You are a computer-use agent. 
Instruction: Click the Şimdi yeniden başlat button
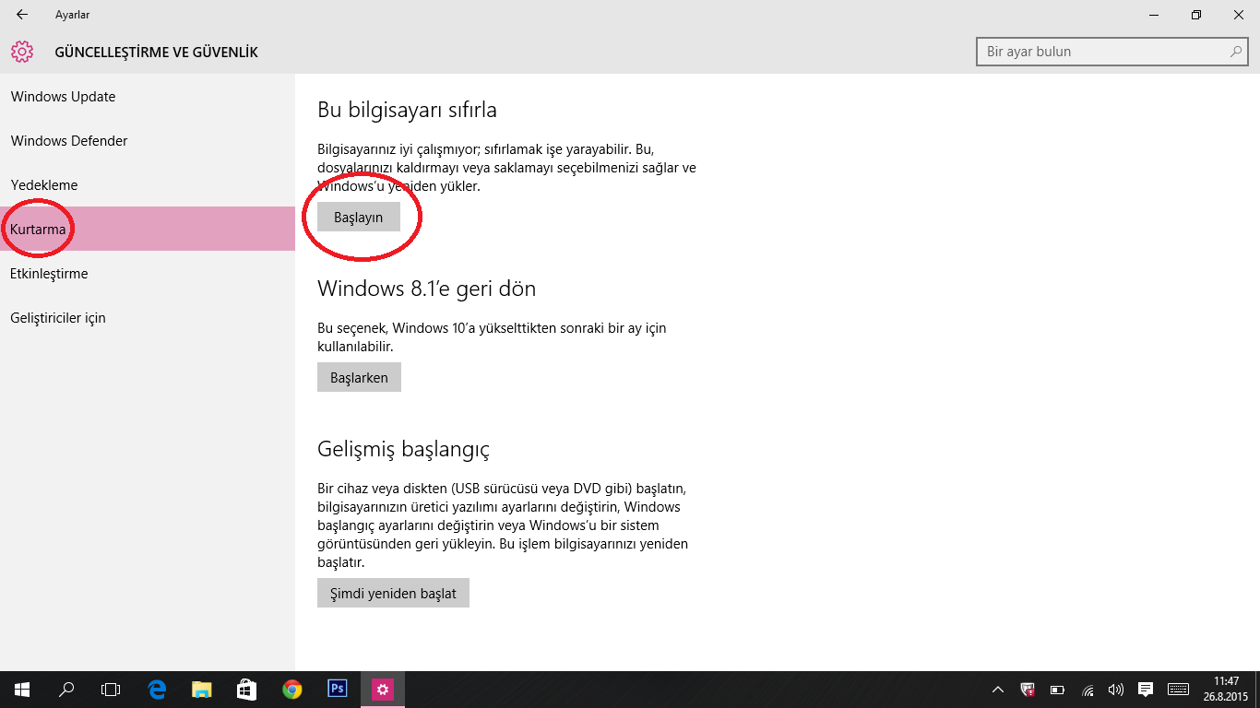point(393,594)
